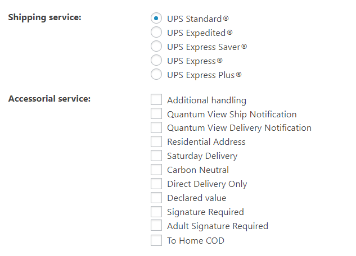
Task: Click the Declared value label text
Action: 197,198
